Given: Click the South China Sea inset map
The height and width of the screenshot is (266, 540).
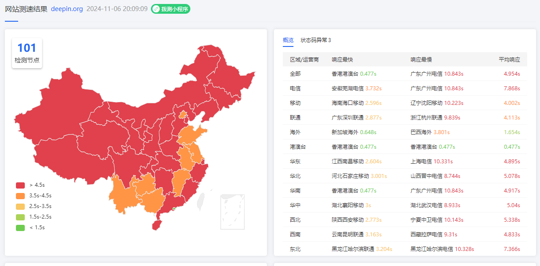Looking at the screenshot, I should (232, 212).
